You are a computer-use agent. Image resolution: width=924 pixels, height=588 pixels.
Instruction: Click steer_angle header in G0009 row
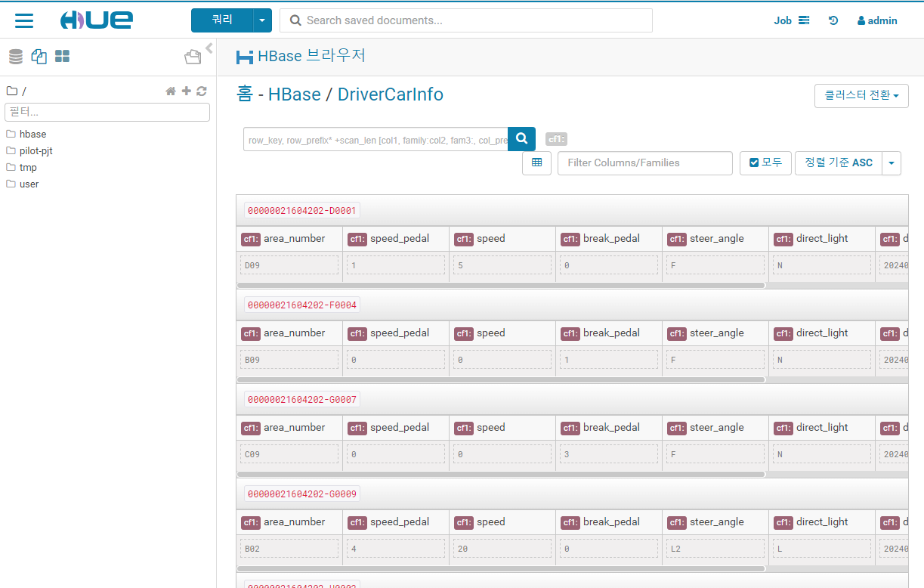click(x=717, y=521)
